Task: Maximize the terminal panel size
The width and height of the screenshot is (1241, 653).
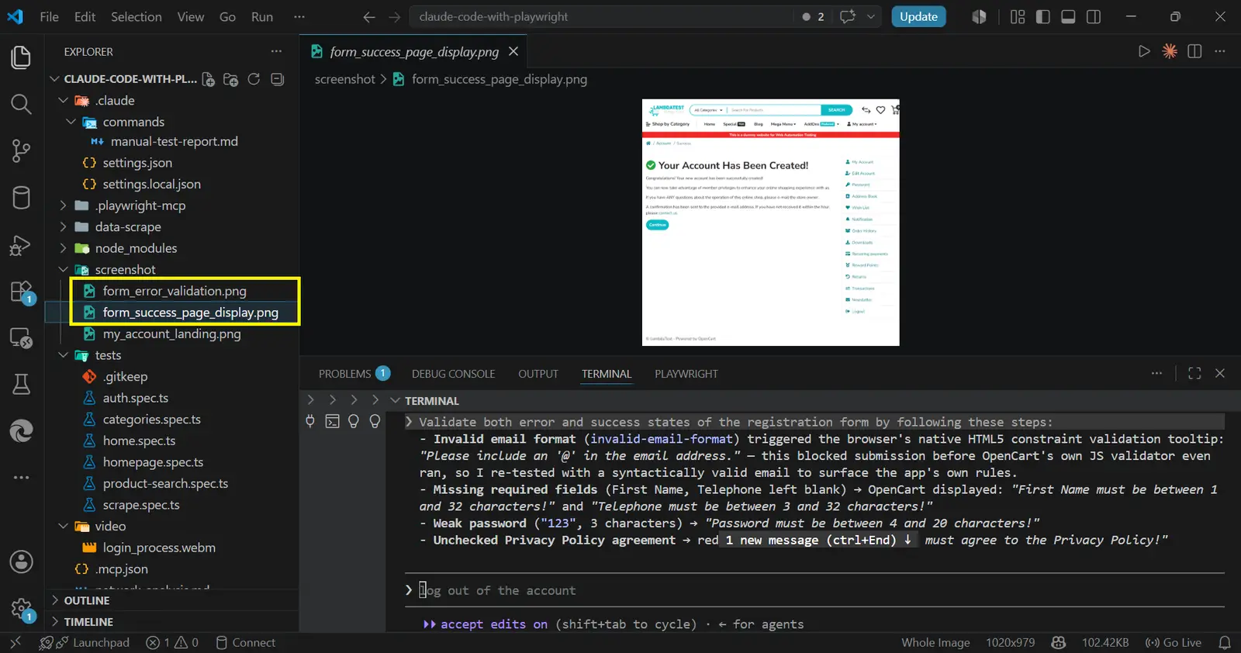Action: 1194,374
